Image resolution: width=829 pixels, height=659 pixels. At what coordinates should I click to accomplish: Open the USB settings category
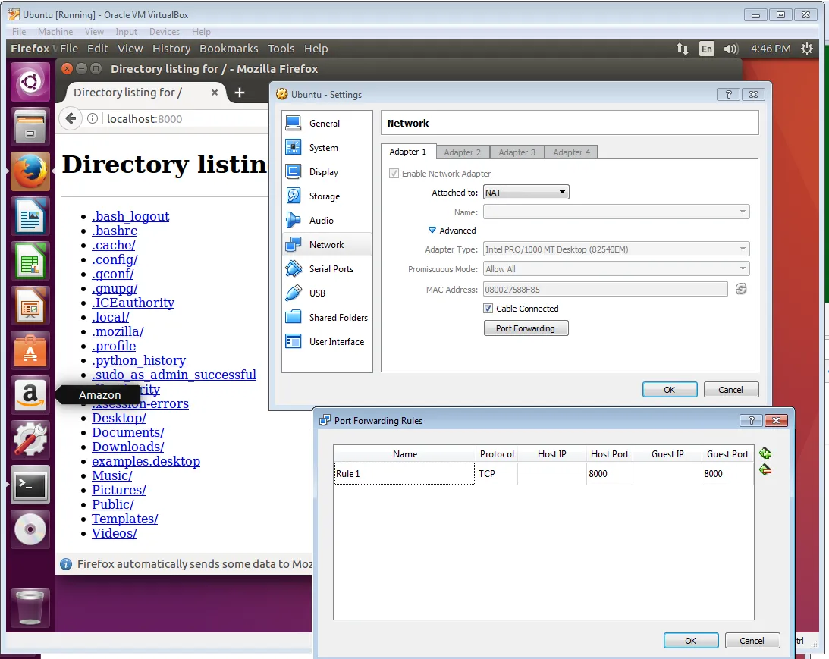tap(327, 293)
